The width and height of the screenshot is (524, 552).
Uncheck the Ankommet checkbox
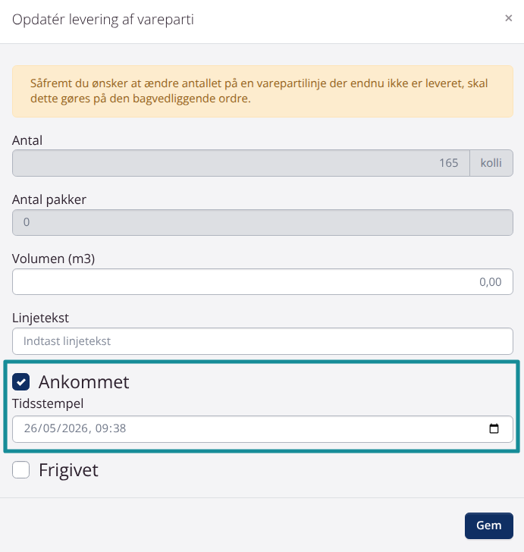coord(20,382)
